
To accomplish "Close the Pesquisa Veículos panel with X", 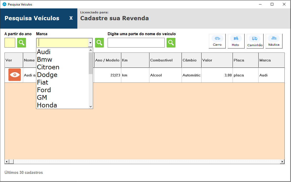I will pos(71,18).
